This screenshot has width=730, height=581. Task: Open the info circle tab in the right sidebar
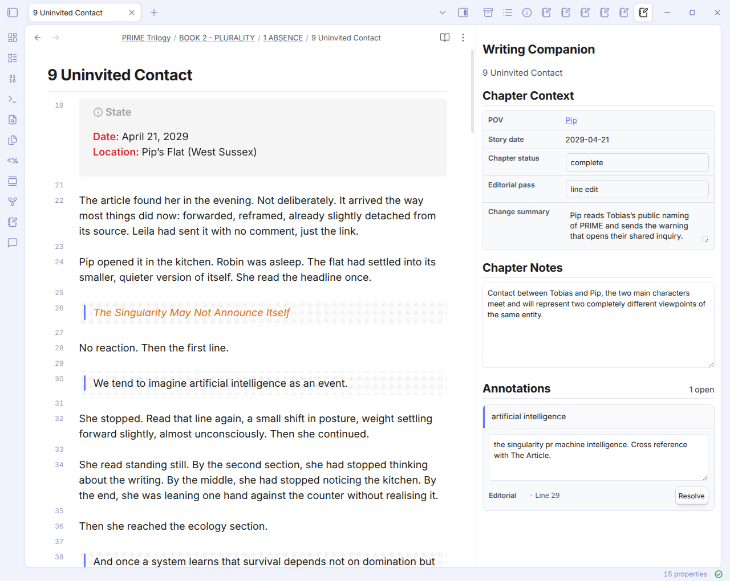527,13
